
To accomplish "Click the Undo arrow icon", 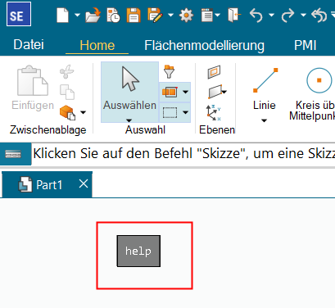I will [256, 16].
